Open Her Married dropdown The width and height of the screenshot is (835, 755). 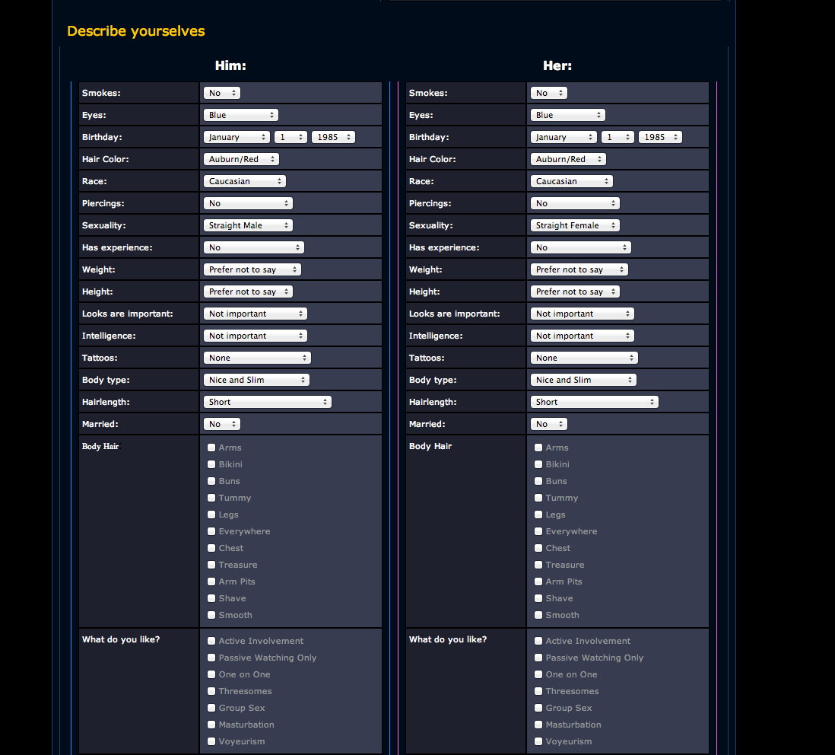[548, 424]
